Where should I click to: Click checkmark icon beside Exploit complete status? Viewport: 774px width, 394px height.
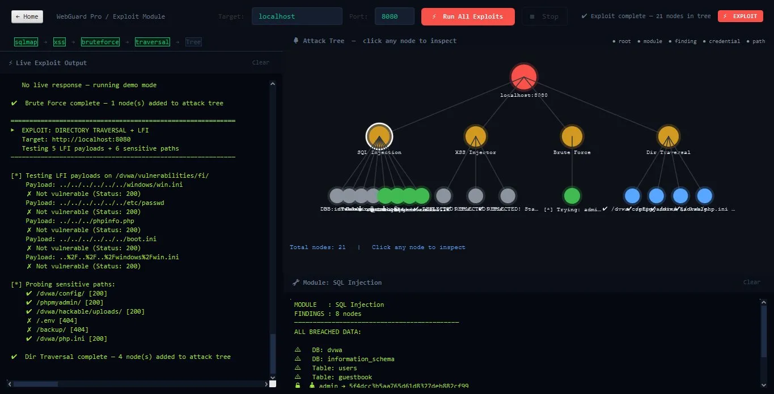point(585,16)
